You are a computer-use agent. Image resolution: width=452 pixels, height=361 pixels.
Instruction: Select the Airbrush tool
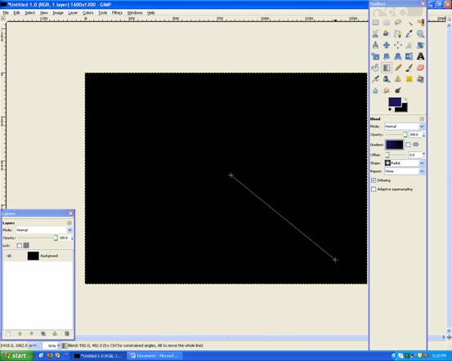(375, 79)
